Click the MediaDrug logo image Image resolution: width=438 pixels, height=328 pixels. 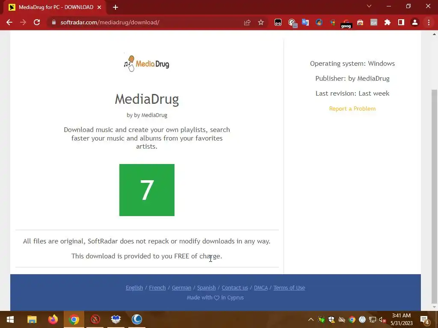(x=146, y=63)
